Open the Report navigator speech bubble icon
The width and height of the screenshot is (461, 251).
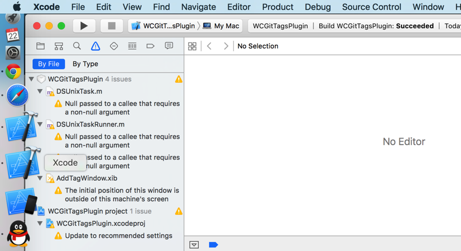[169, 46]
